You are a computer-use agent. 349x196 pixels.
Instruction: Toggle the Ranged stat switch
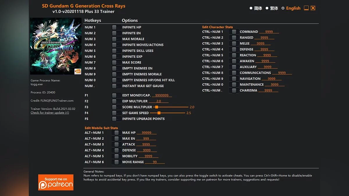tap(234, 38)
